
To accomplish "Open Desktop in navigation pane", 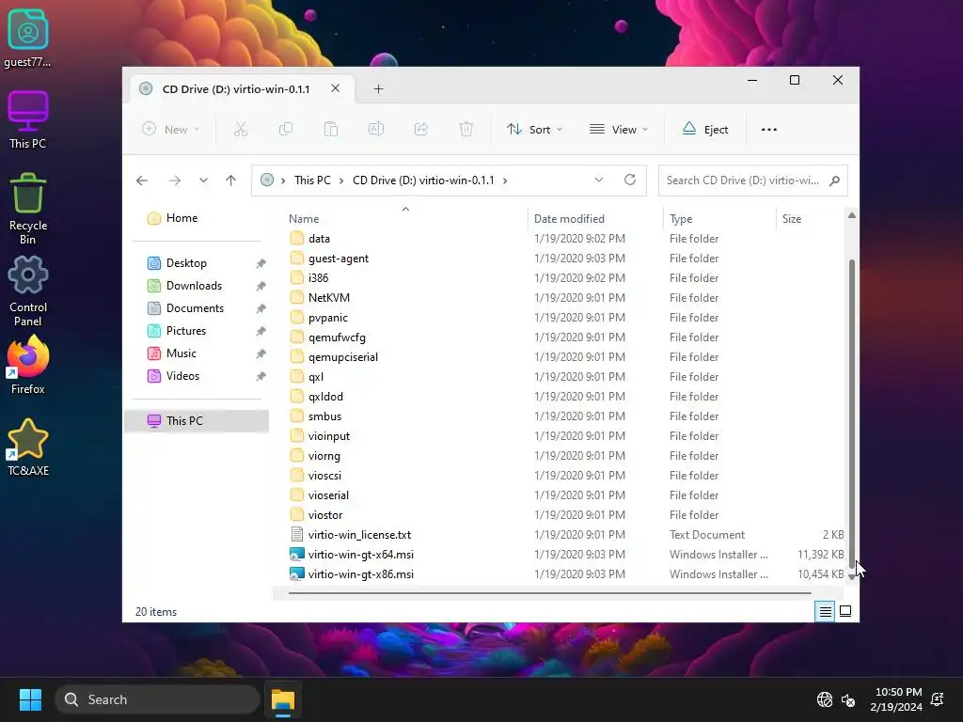I will click(x=186, y=263).
